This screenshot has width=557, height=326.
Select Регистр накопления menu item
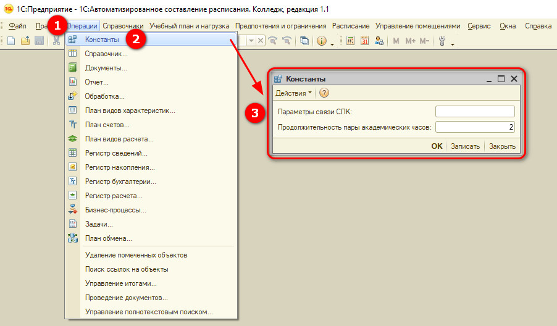[151, 167]
